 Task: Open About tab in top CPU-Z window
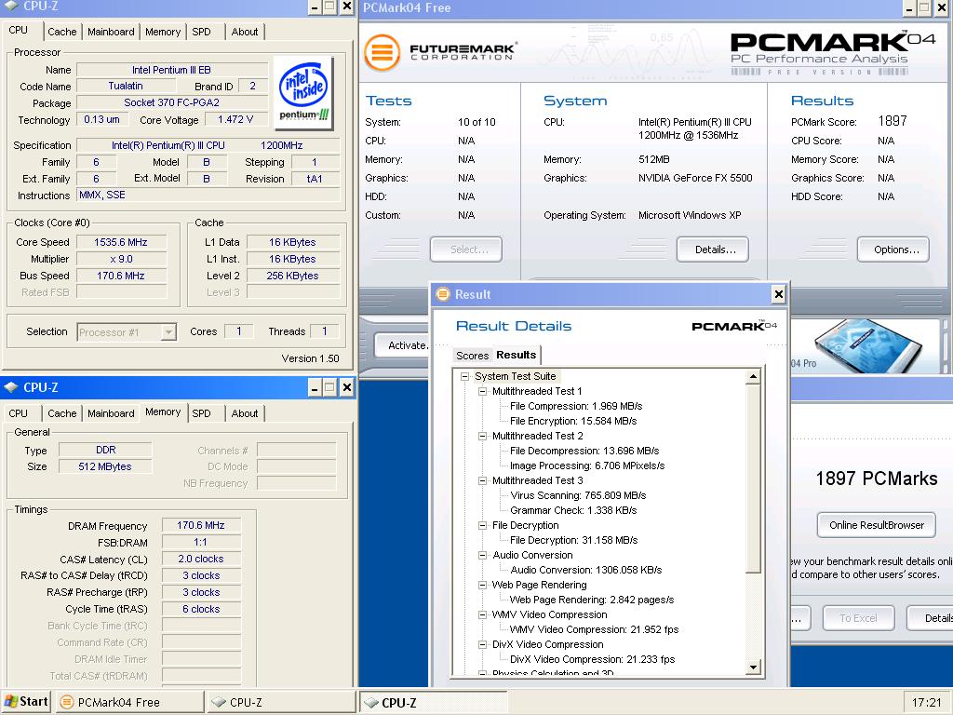point(245,32)
